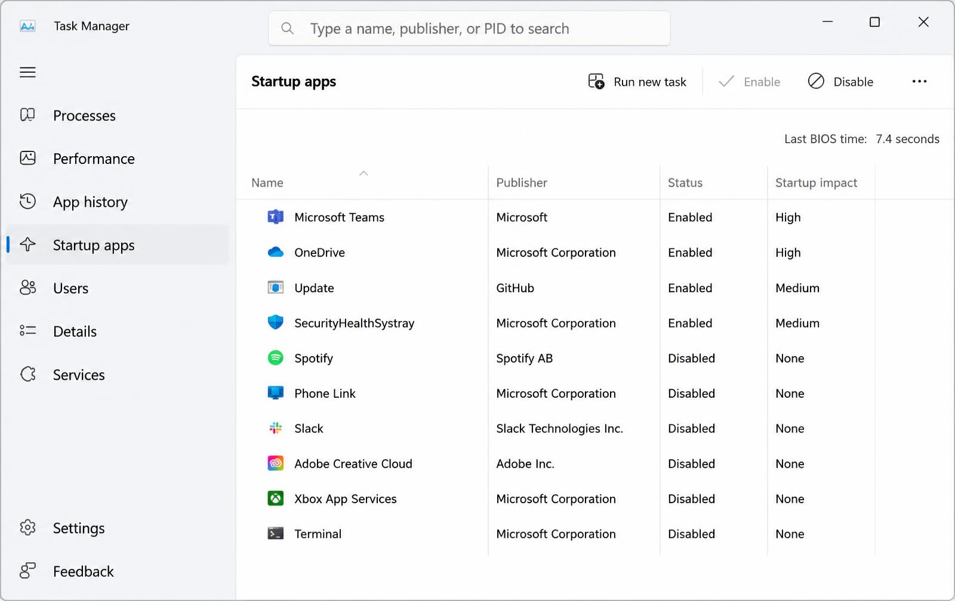Image resolution: width=955 pixels, height=601 pixels.
Task: Sort by the Startup impact column header
Action: [x=816, y=183]
